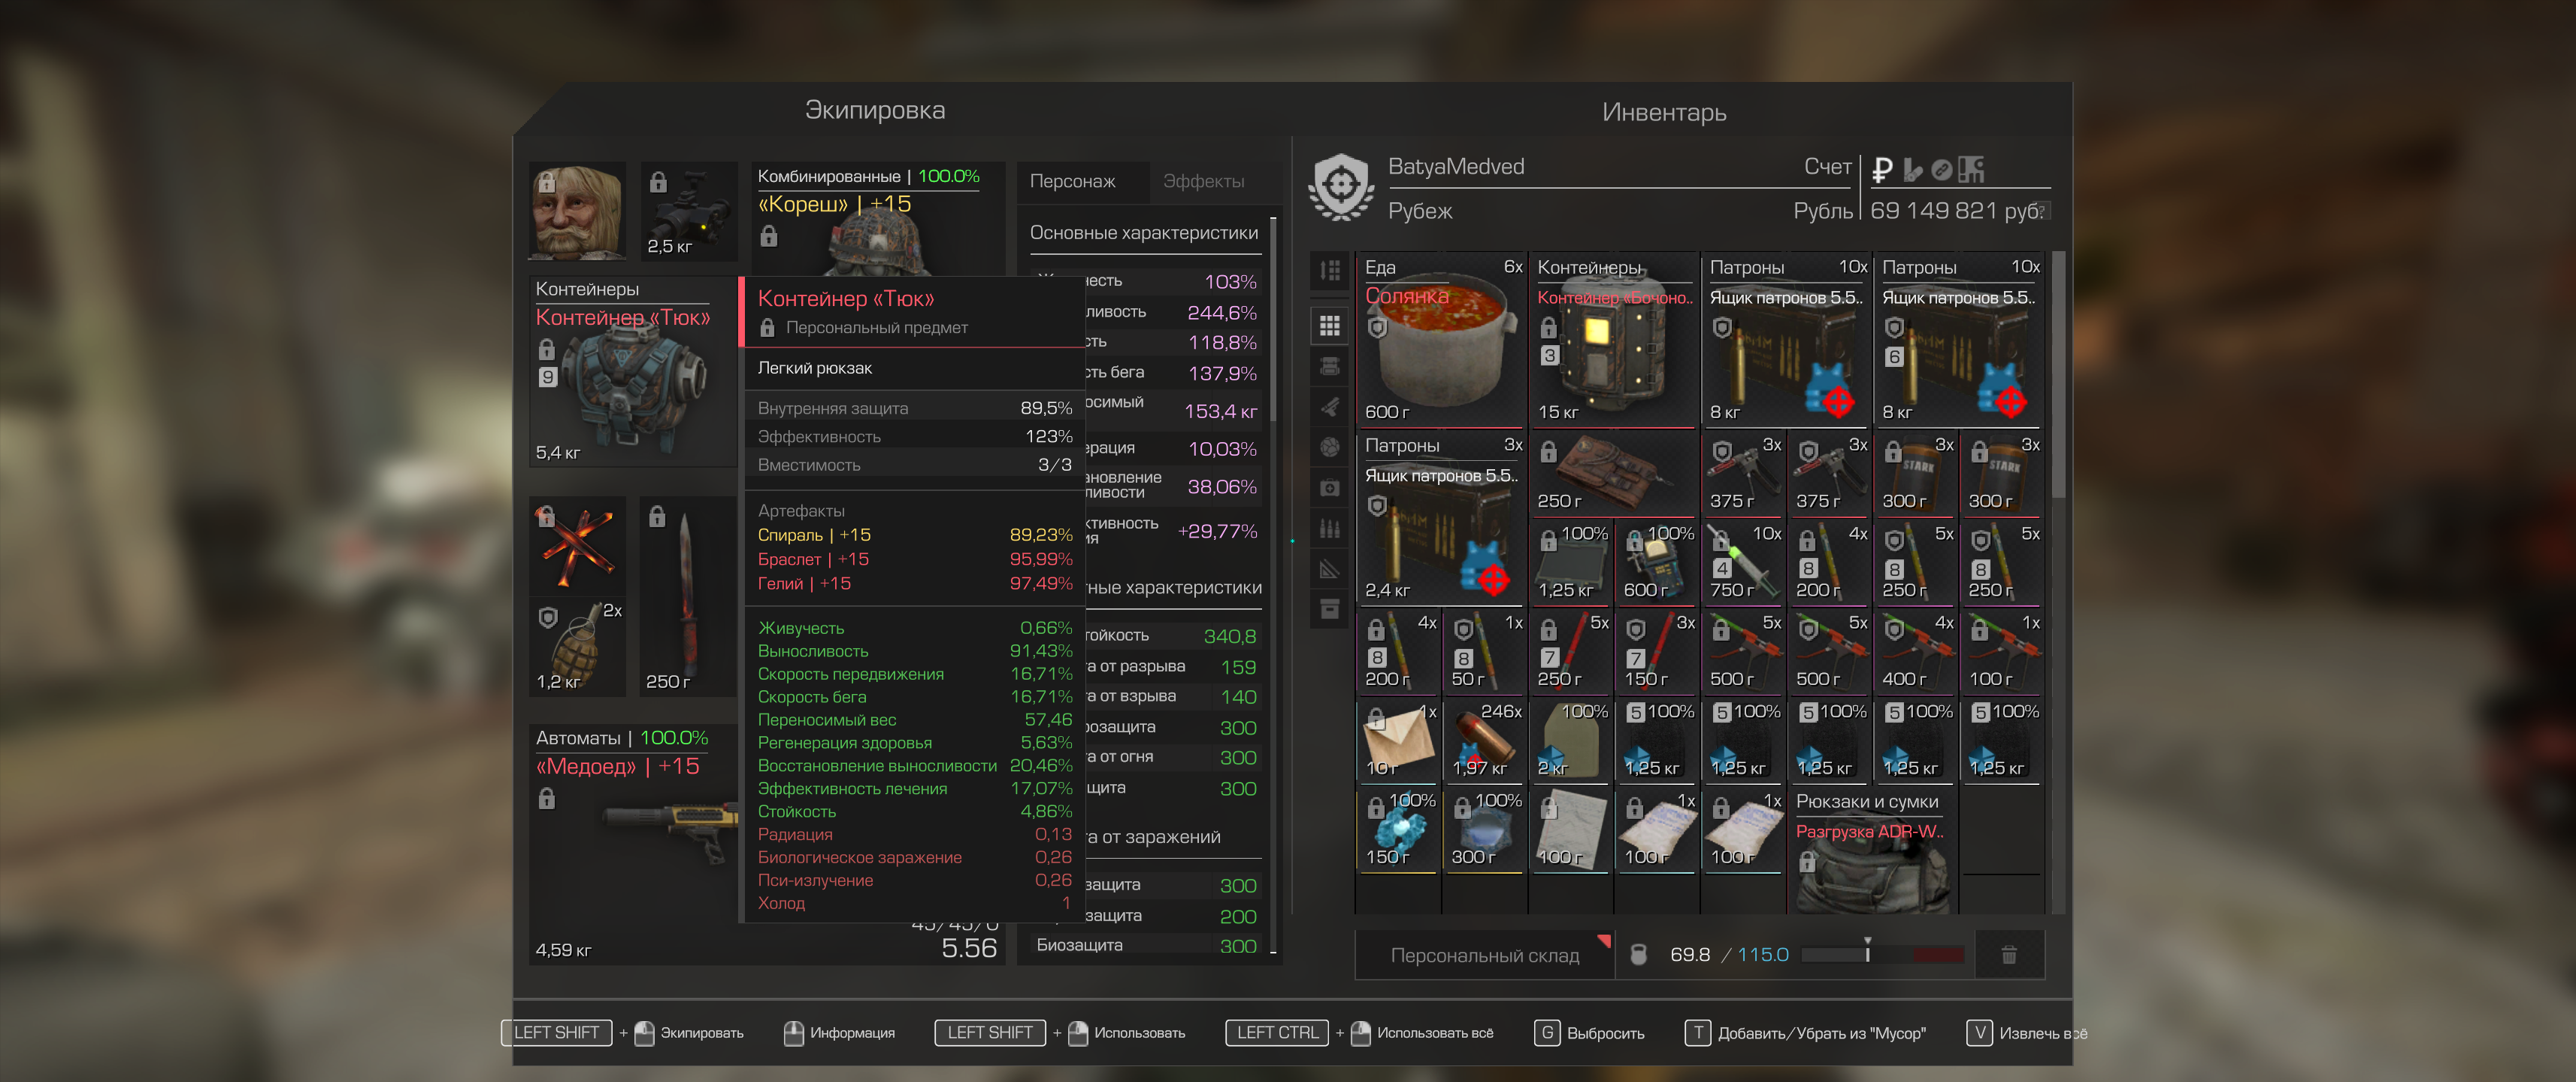
Task: Click the Гелий | +15 artifact row
Action: click(x=914, y=583)
